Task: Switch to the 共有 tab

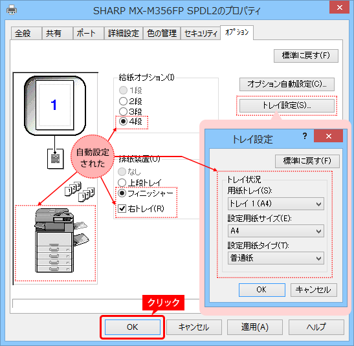Action: pos(57,34)
